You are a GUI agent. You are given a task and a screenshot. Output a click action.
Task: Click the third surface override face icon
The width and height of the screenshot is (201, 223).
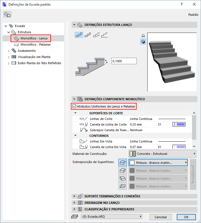pos(123,178)
